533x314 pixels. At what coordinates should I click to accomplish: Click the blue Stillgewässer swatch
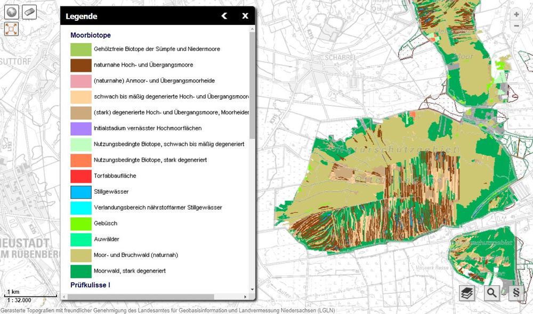point(81,192)
